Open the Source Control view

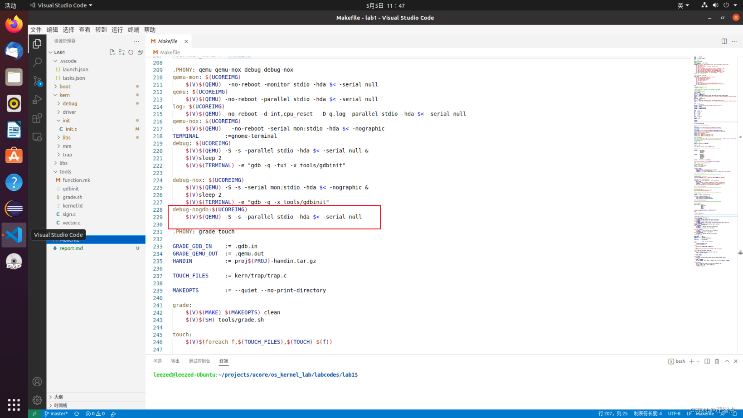tap(37, 81)
